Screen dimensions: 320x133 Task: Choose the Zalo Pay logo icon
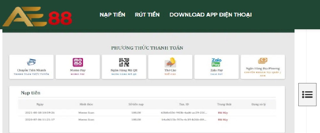tap(217, 62)
